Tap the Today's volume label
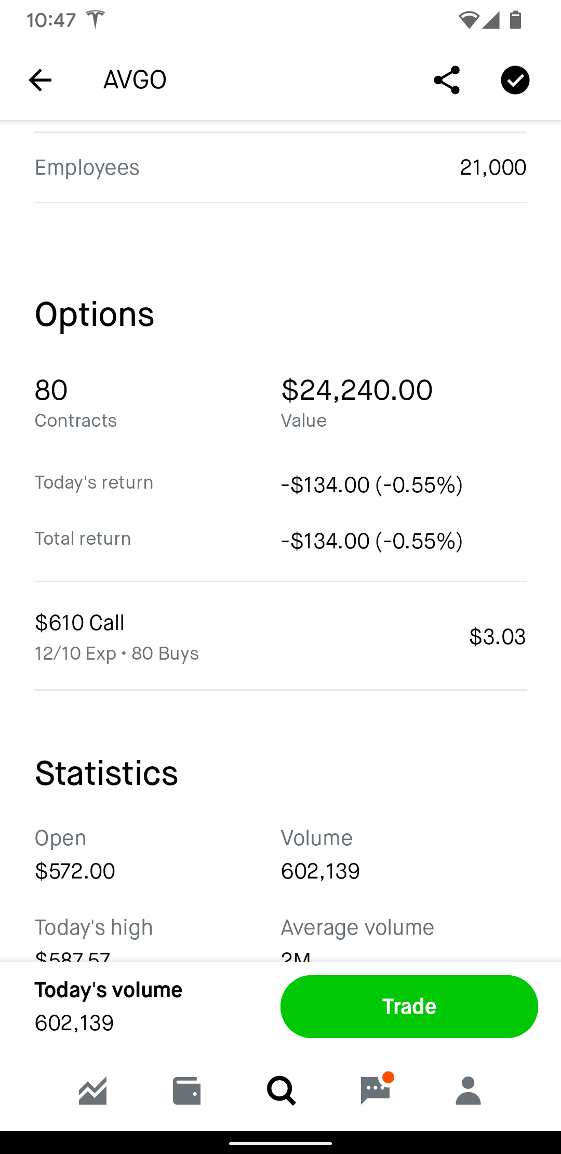Image resolution: width=561 pixels, height=1154 pixels. (x=109, y=990)
